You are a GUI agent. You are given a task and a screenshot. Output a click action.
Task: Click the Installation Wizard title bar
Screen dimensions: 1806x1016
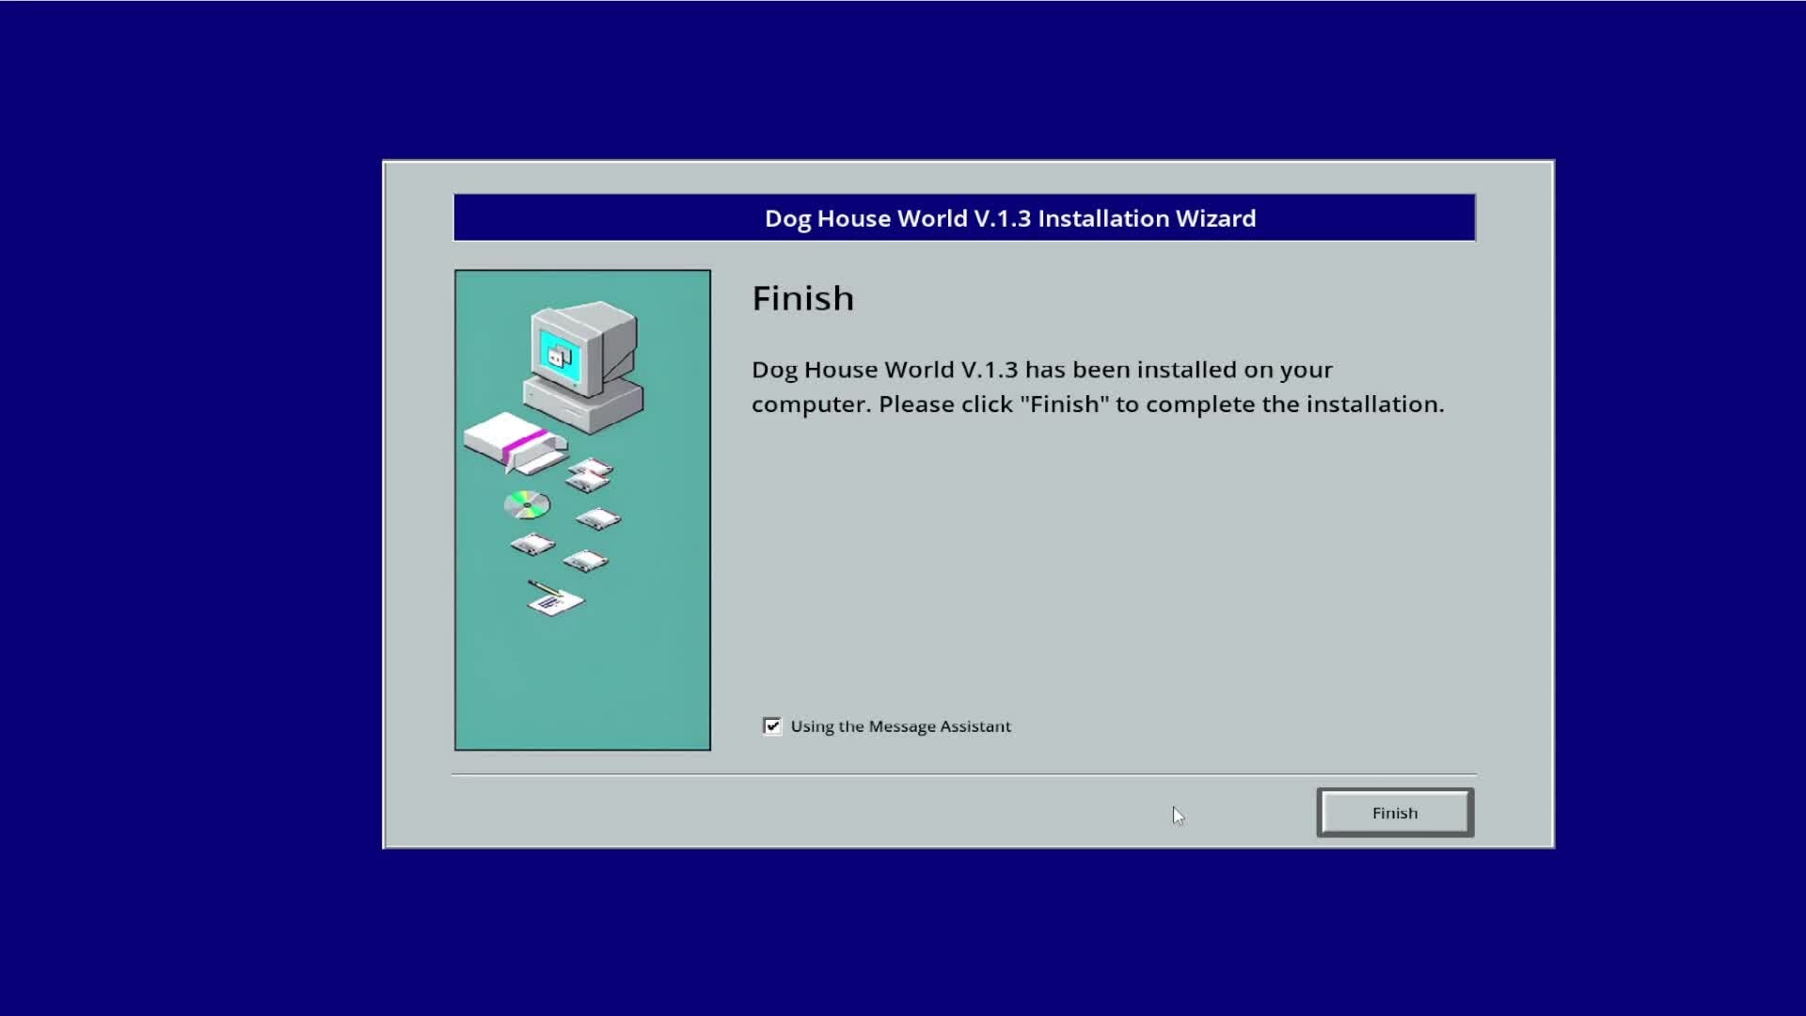pyautogui.click(x=964, y=218)
